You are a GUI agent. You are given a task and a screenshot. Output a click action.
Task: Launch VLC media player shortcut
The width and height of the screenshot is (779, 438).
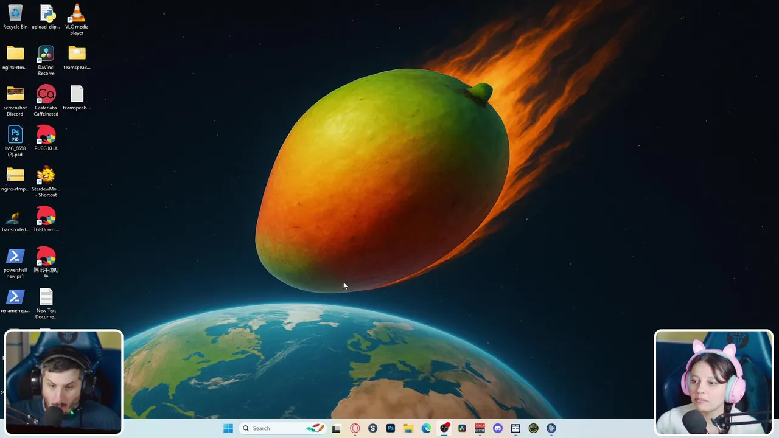[x=77, y=19]
